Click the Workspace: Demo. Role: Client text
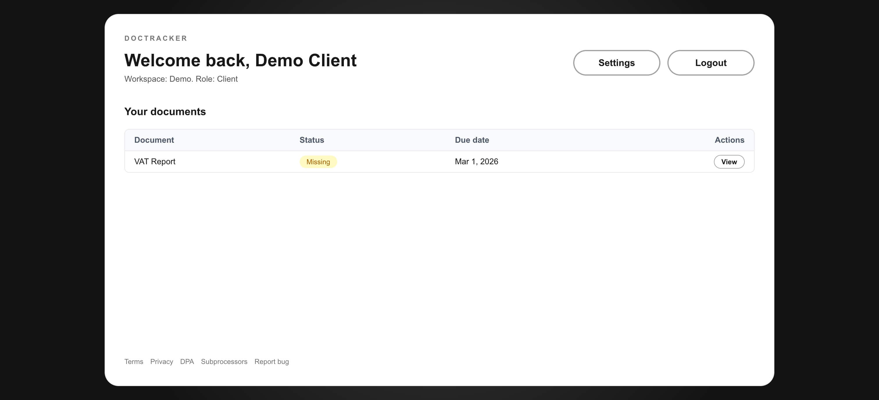 (x=181, y=79)
